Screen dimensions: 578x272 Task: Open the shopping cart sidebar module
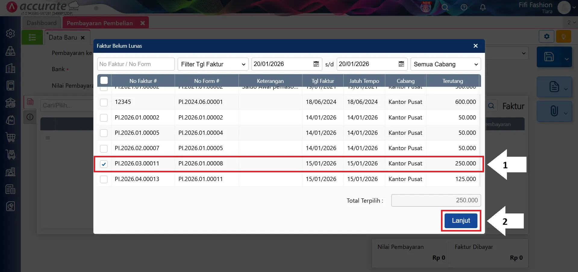coord(11,137)
